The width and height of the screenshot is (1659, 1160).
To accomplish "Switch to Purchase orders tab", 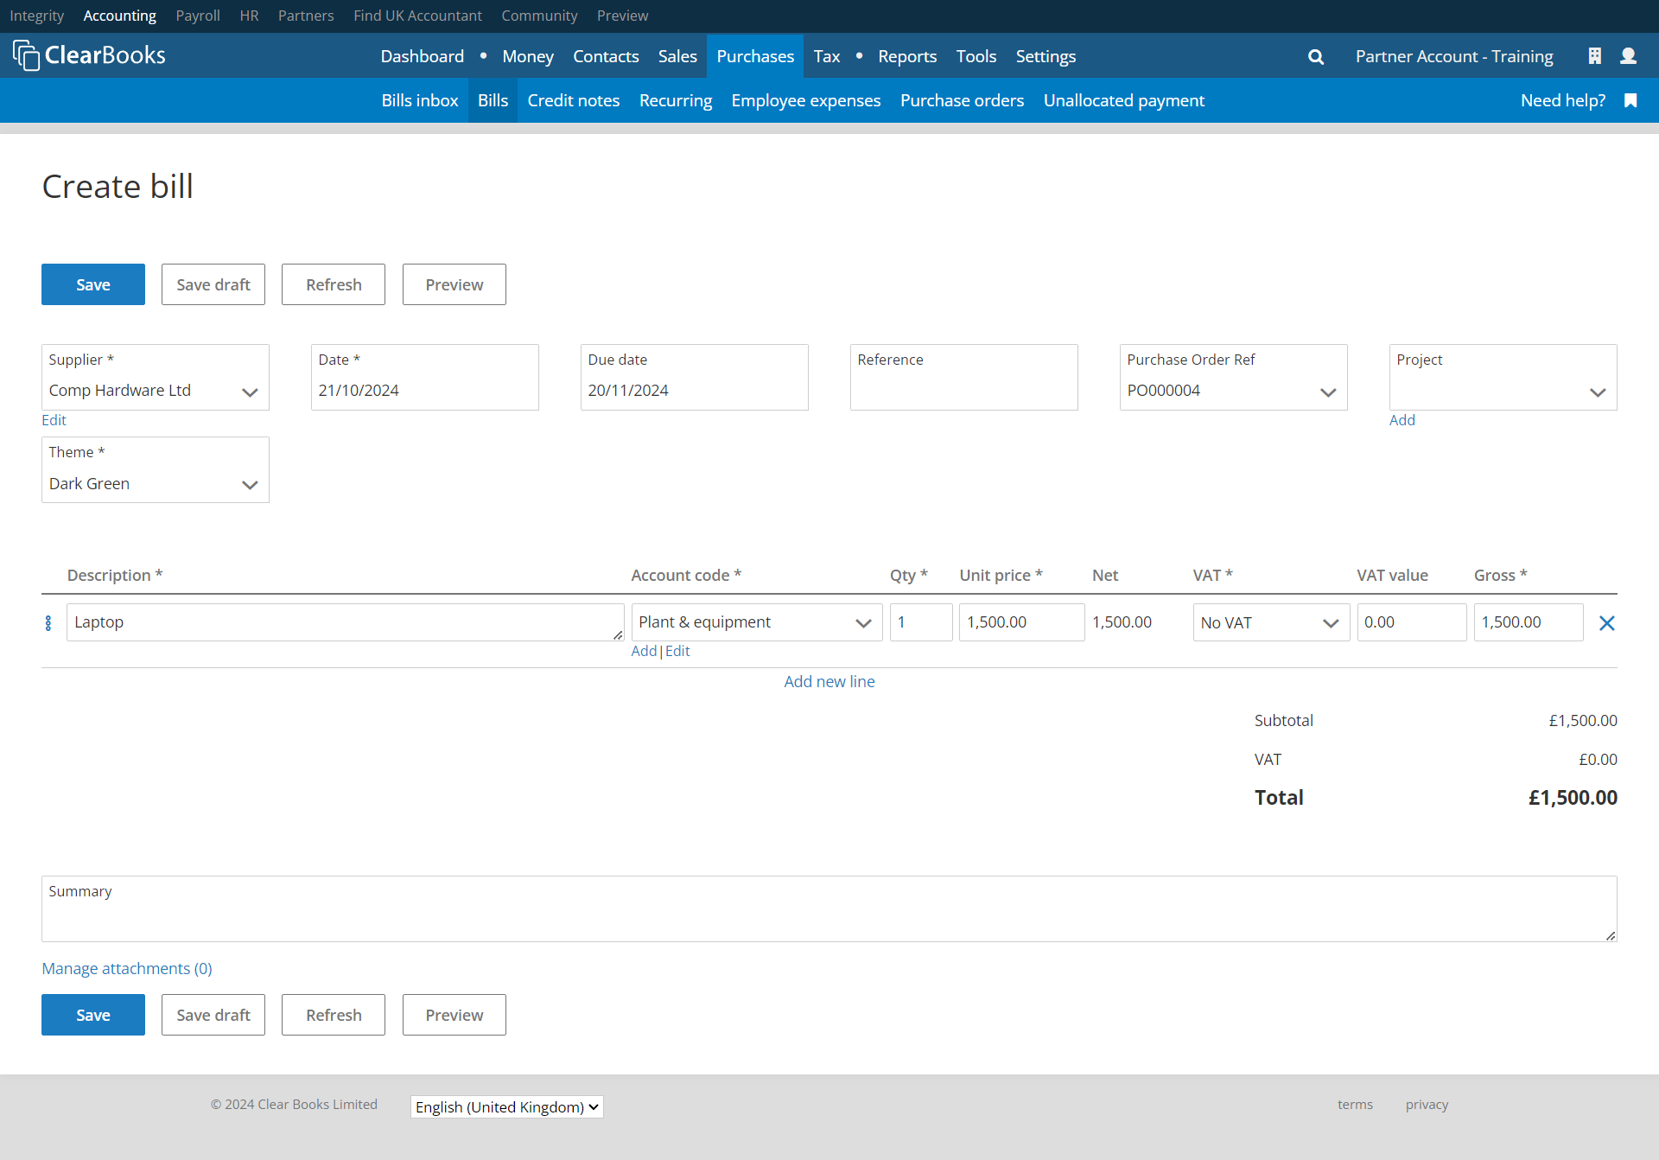I will tap(961, 100).
